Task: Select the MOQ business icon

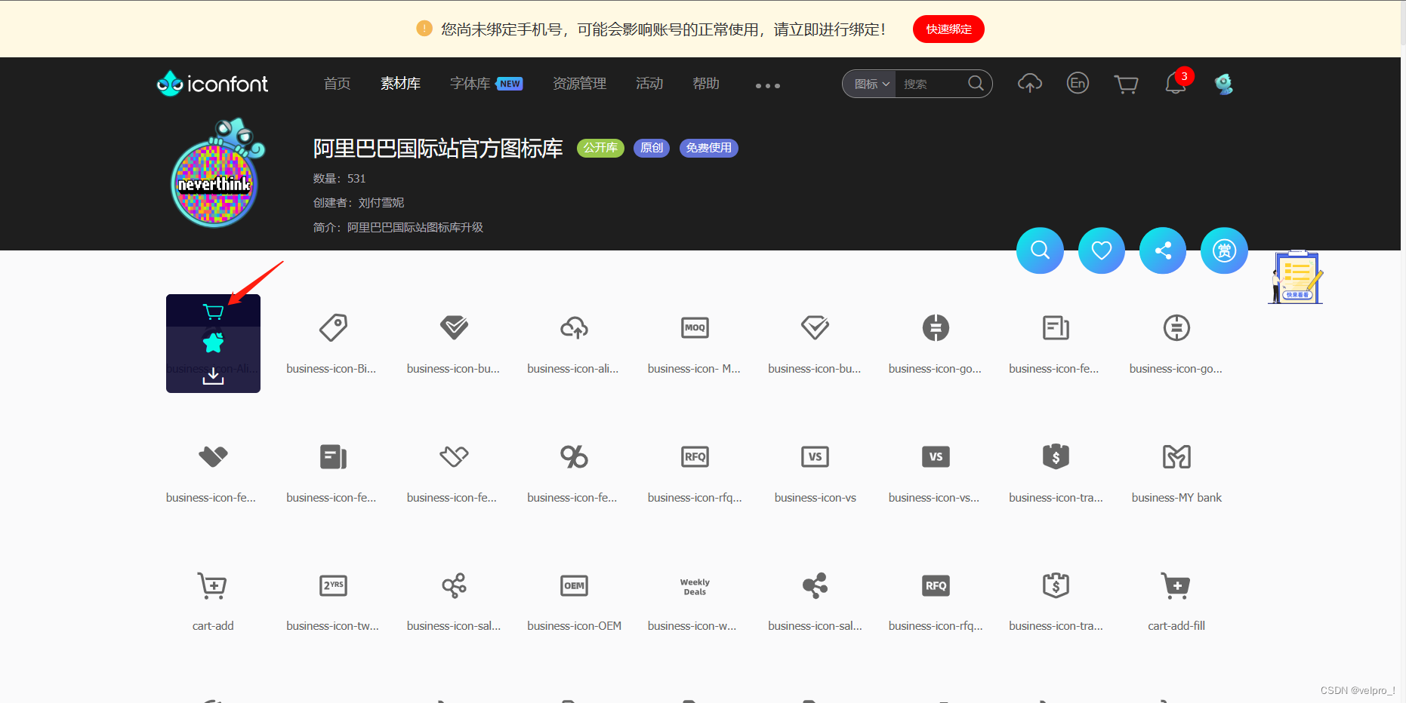Action: [695, 328]
